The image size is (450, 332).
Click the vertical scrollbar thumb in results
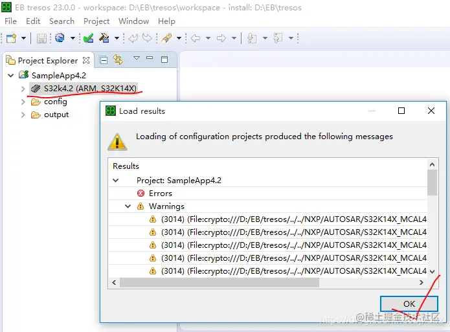(433, 183)
